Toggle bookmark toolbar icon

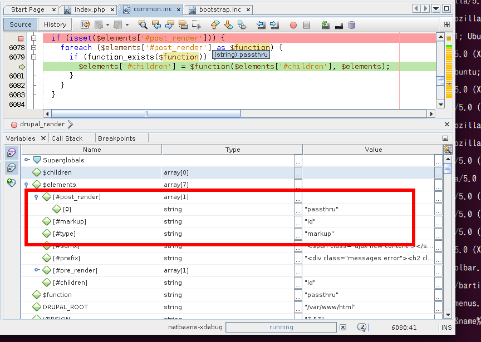coord(242,25)
